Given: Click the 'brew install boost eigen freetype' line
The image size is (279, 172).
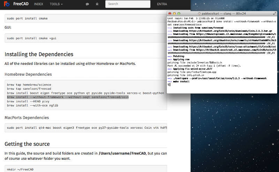Looking at the screenshot, I should pos(85,93).
